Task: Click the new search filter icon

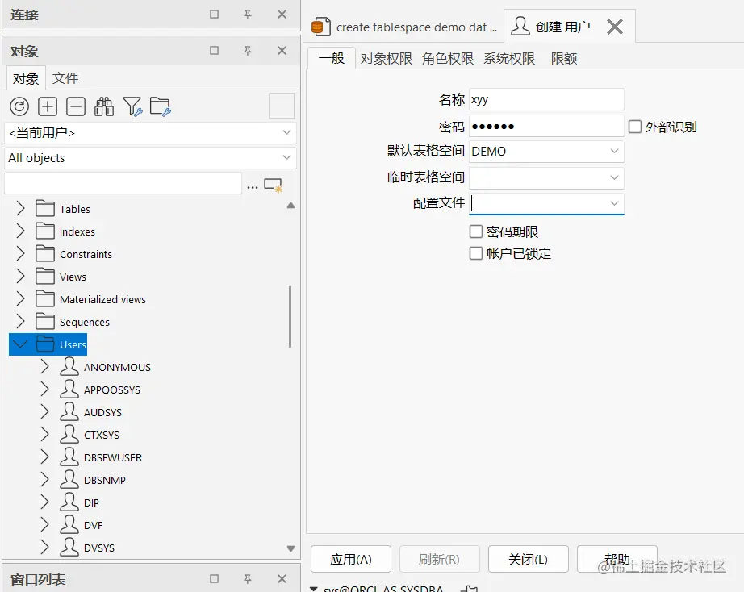Action: click(x=274, y=185)
